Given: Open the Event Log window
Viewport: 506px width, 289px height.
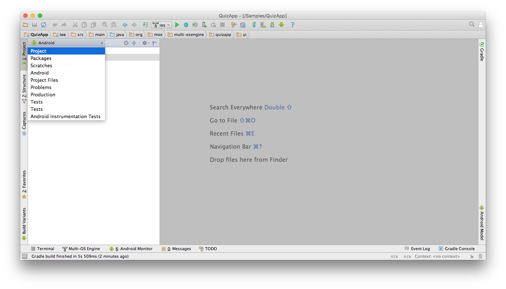Looking at the screenshot, I should coord(417,249).
